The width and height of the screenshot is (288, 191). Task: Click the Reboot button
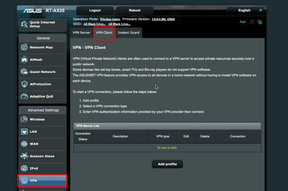(x=134, y=10)
